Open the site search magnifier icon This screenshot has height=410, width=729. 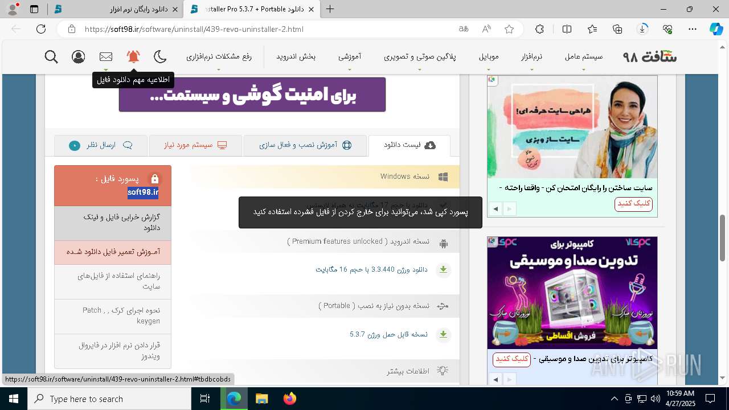pyautogui.click(x=51, y=57)
